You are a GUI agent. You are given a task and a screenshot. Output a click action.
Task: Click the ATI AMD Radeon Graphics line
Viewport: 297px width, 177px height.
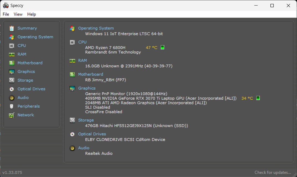click(146, 103)
